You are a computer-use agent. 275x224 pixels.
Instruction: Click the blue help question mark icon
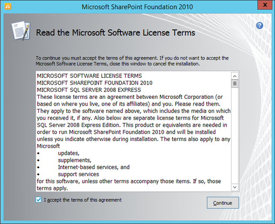click(x=259, y=26)
